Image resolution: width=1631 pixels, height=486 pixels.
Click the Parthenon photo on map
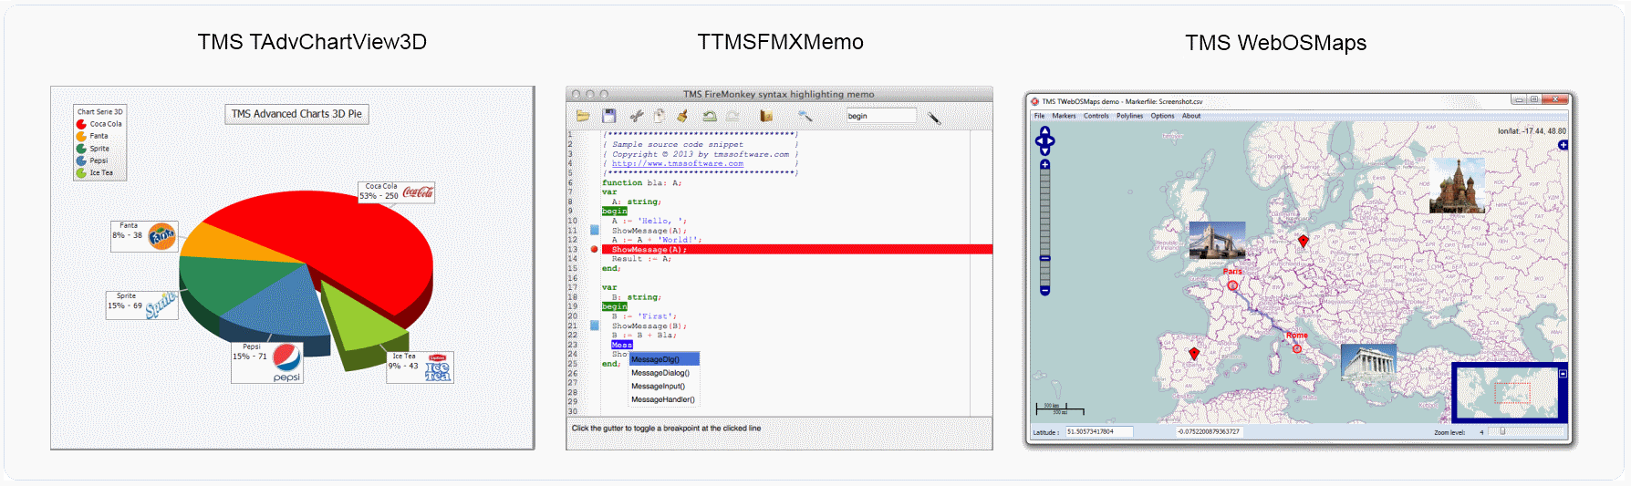pyautogui.click(x=1368, y=363)
